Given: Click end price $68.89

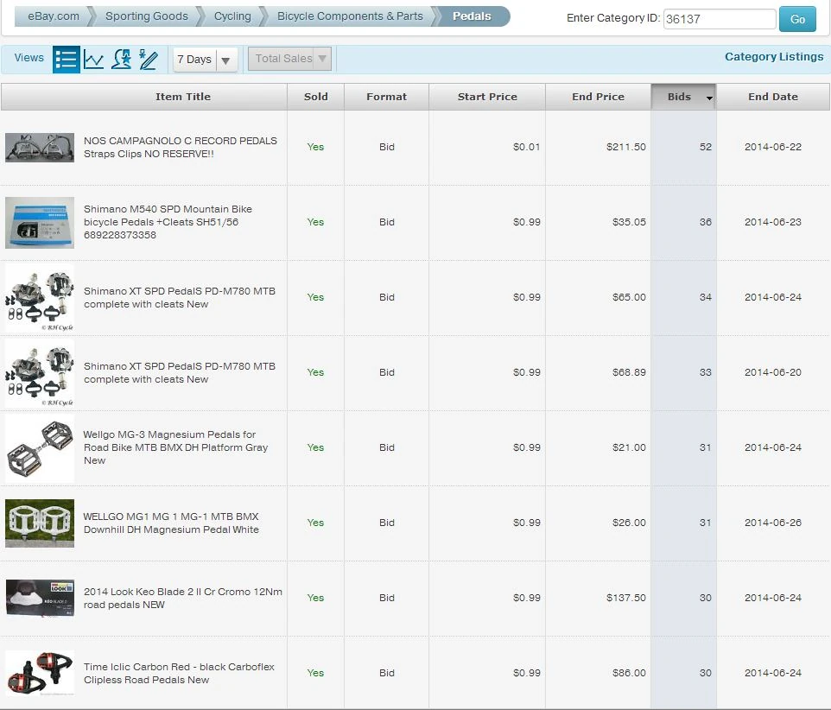Looking at the screenshot, I should pyautogui.click(x=629, y=372).
